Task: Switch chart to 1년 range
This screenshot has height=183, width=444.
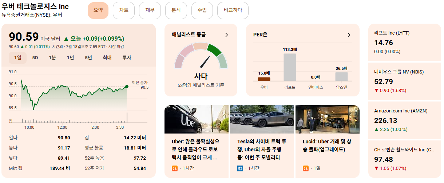Action: pyautogui.click(x=71, y=57)
